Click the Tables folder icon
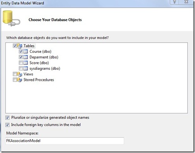 point(20,46)
